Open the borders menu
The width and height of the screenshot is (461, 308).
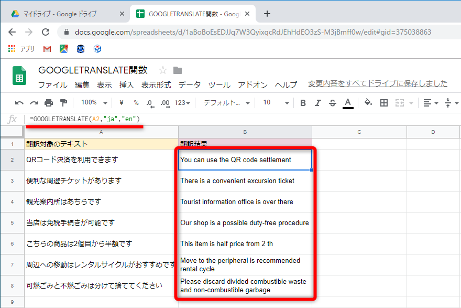pos(384,103)
